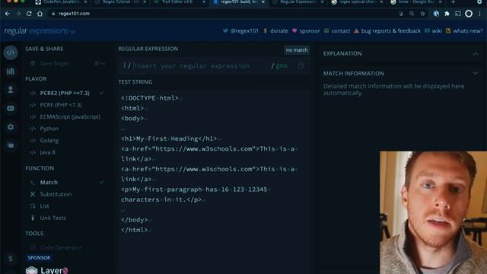Image resolution: width=487 pixels, height=274 pixels.
Task: Click the browser forward arrow
Action: click(18, 14)
